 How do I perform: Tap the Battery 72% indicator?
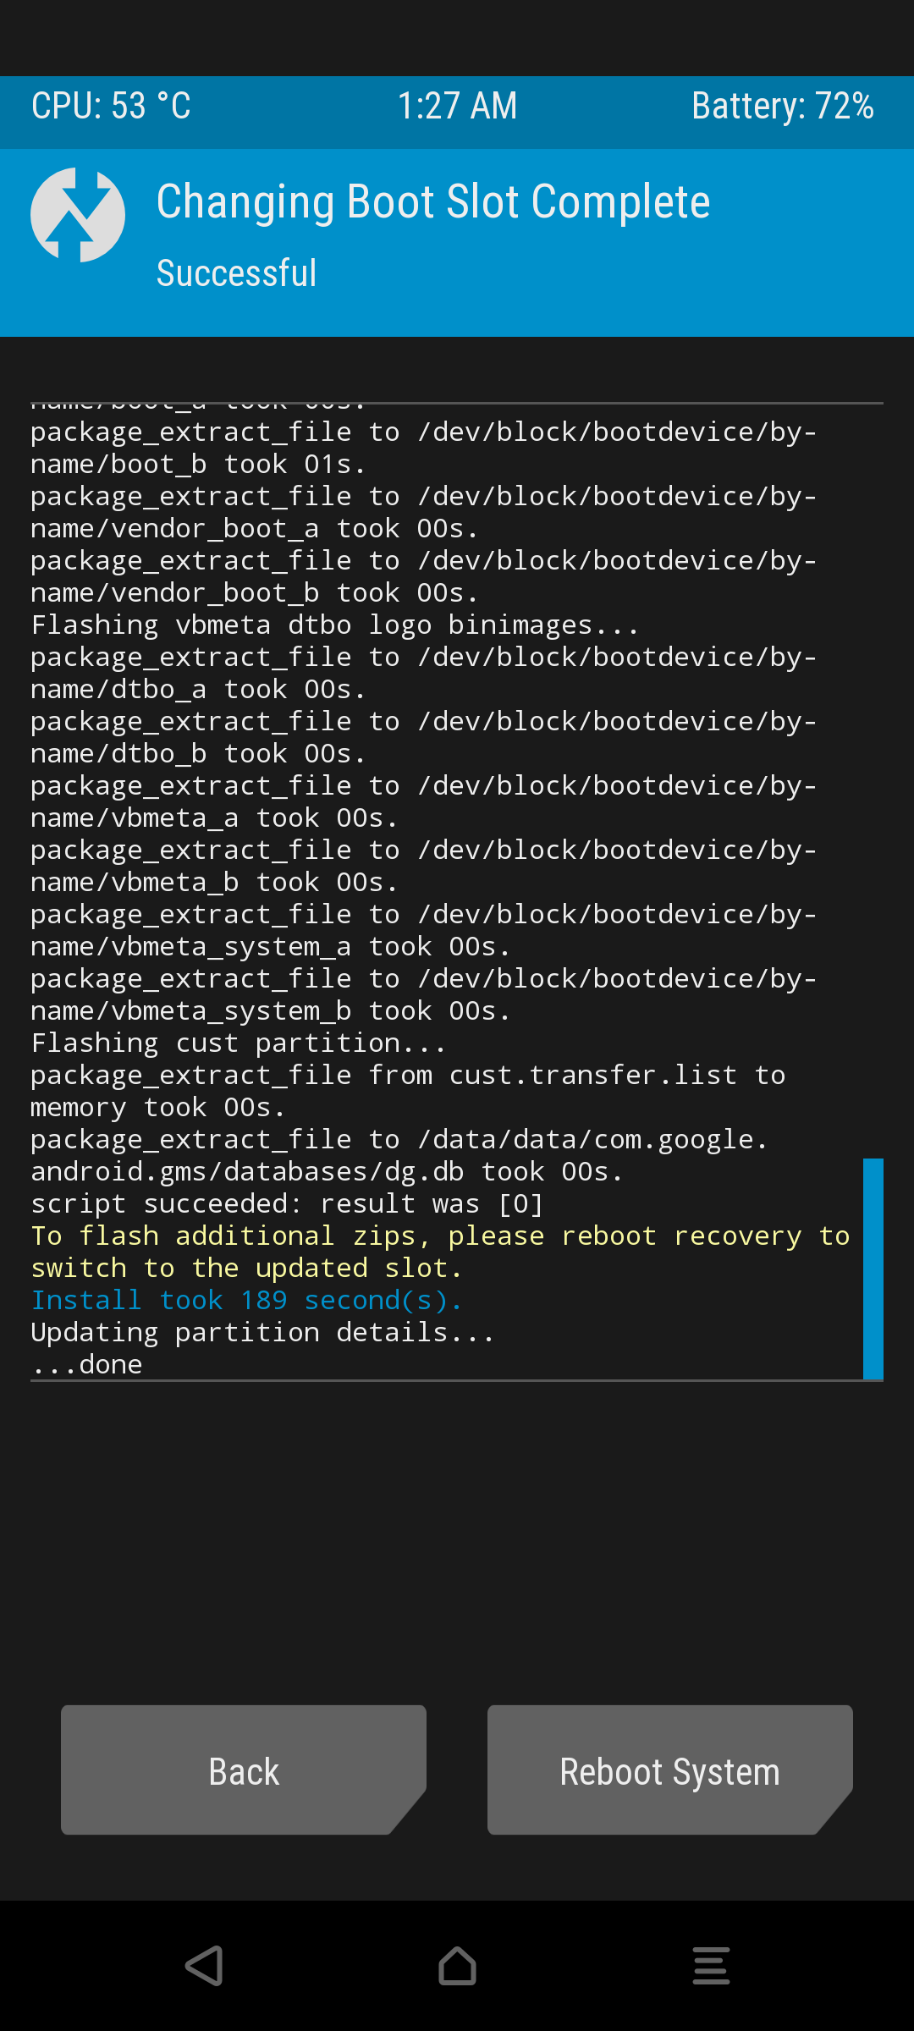783,107
